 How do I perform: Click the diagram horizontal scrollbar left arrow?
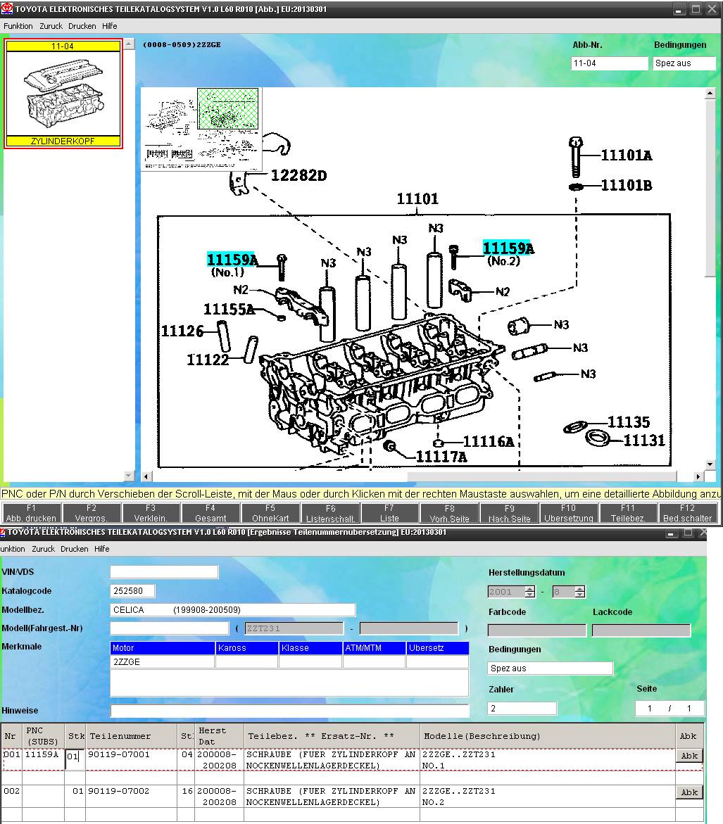pos(146,476)
